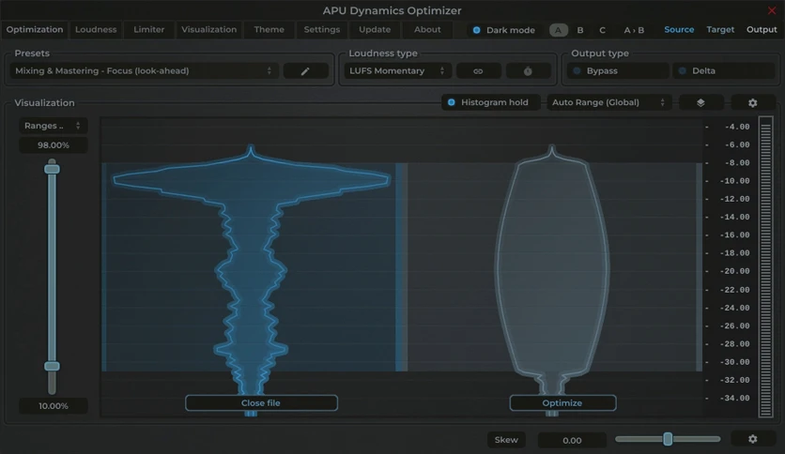Toggle Bypass output type
Image resolution: width=785 pixels, height=454 pixels.
click(616, 71)
